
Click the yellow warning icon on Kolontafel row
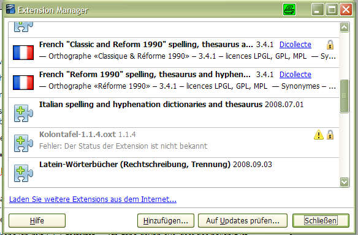[319, 135]
